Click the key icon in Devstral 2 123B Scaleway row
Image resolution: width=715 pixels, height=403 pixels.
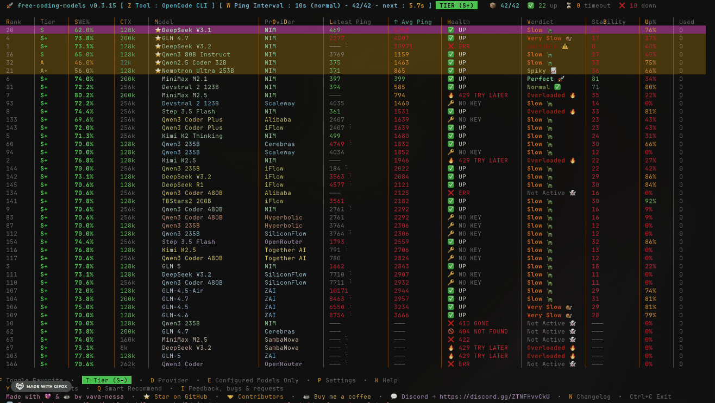450,103
